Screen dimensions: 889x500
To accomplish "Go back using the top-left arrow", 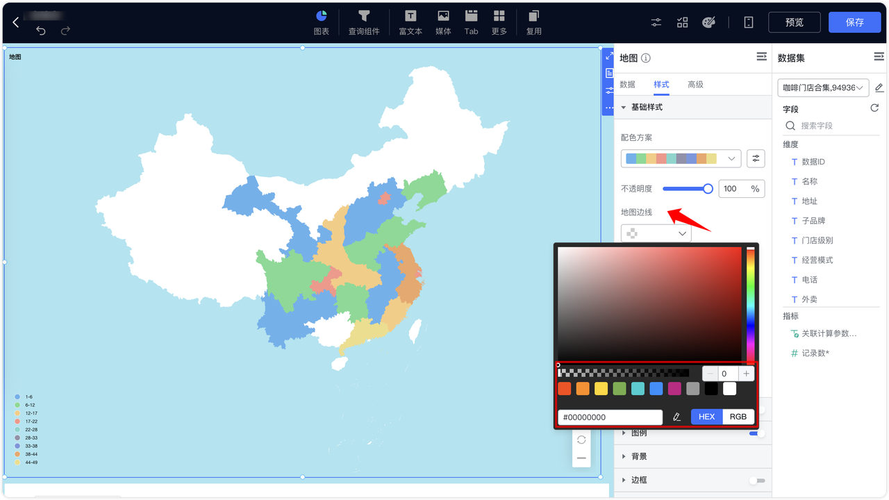I will [x=16, y=22].
